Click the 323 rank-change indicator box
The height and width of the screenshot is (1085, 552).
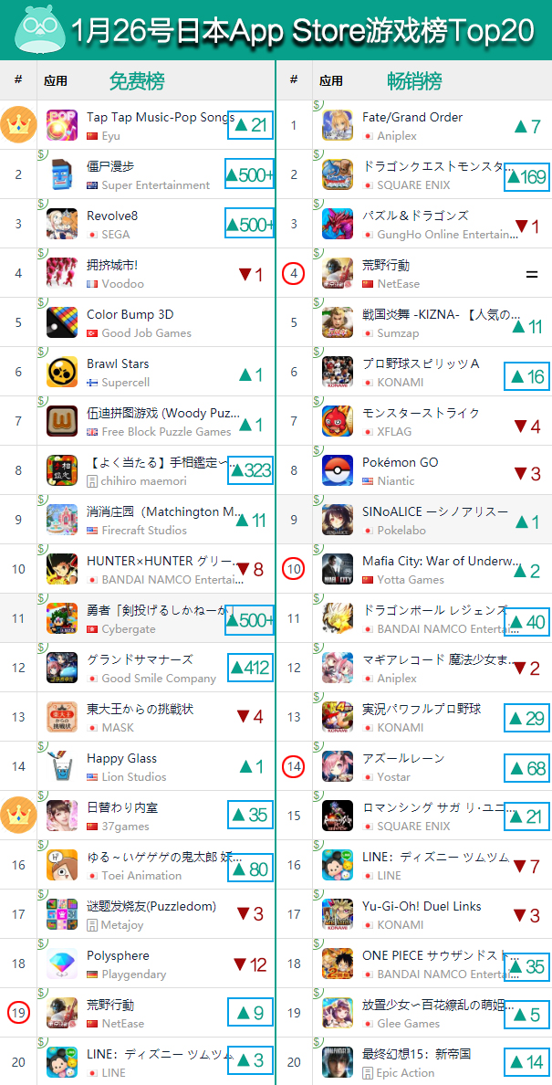tap(251, 471)
